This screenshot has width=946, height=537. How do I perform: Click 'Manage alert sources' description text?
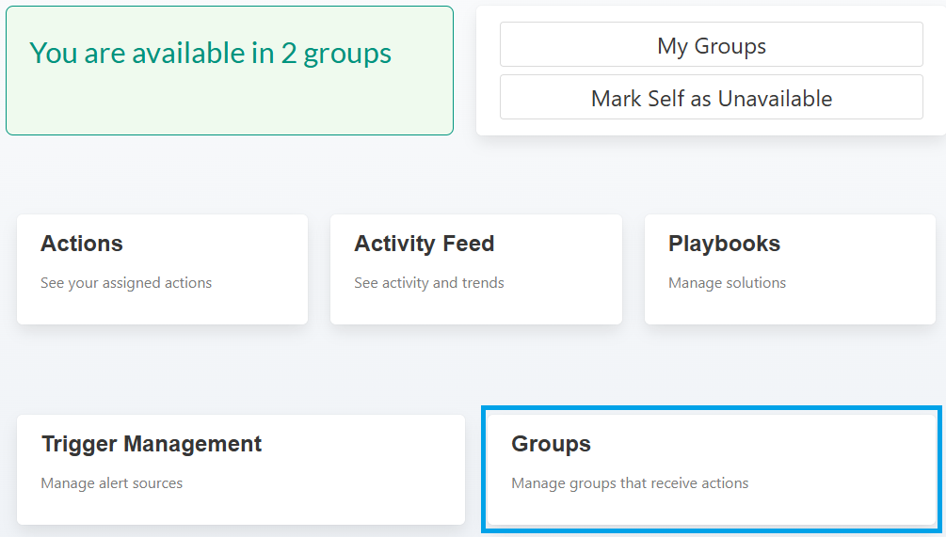point(112,483)
